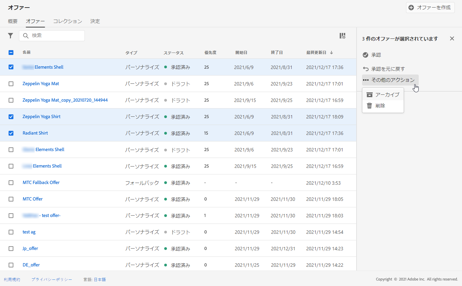Click the end date 2021/12/31

click(x=283, y=249)
